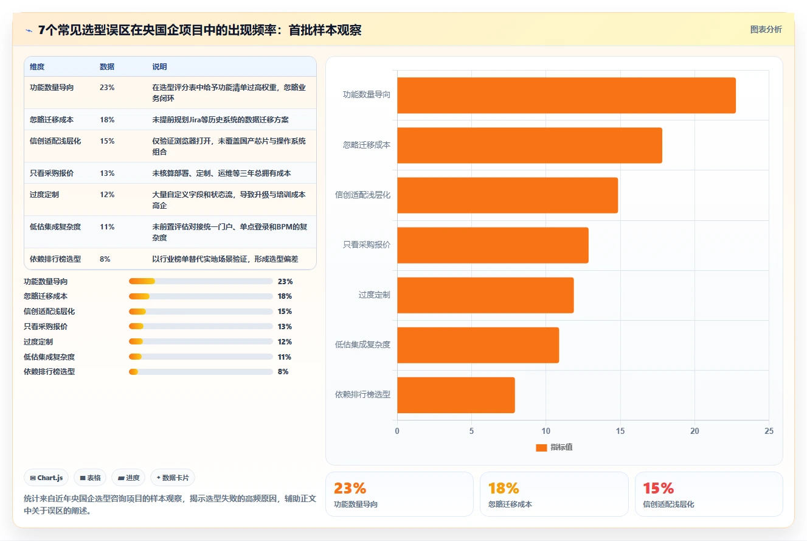Click the orange 过度定制 bar in the chart

tap(486, 295)
